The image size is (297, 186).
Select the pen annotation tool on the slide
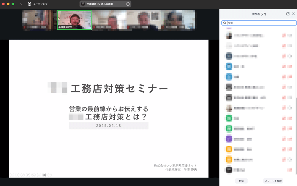click(x=23, y=175)
